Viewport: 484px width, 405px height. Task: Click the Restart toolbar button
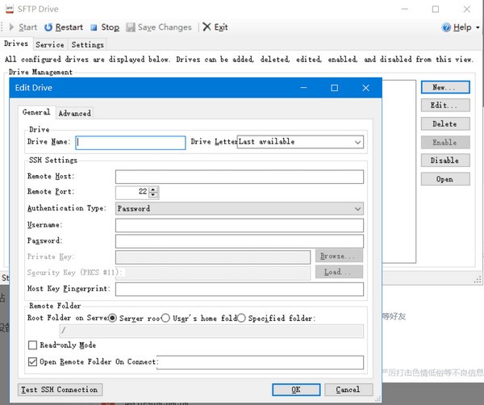click(x=64, y=27)
